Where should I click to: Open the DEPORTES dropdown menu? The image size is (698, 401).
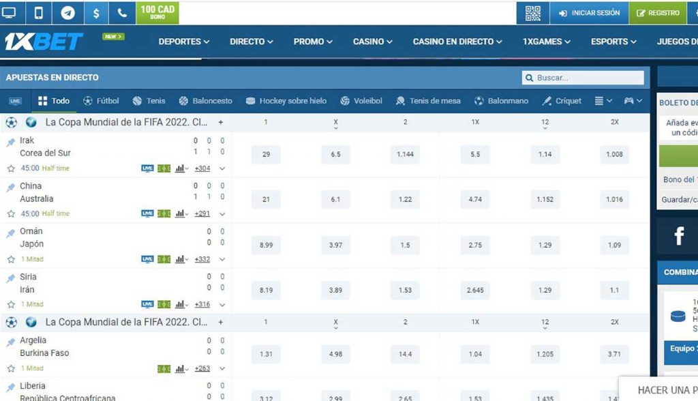[184, 42]
